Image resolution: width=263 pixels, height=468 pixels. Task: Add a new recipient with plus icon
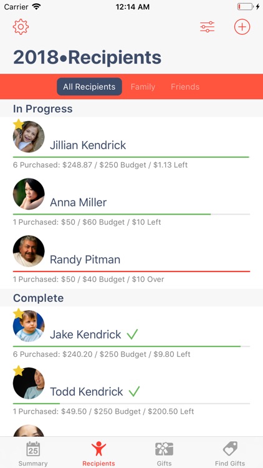242,27
